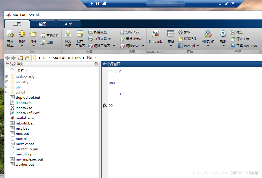Click the bin segment in address path
The height and width of the screenshot is (178, 262).
point(90,58)
